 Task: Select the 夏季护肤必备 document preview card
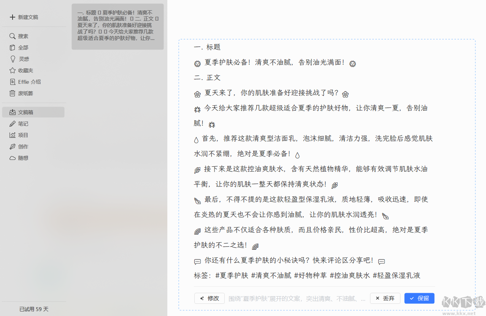118,27
